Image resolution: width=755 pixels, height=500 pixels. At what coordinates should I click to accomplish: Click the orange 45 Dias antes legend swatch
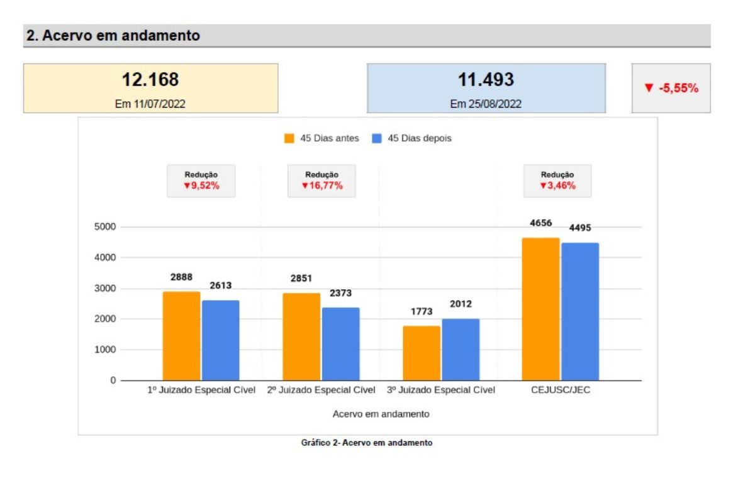coord(289,138)
